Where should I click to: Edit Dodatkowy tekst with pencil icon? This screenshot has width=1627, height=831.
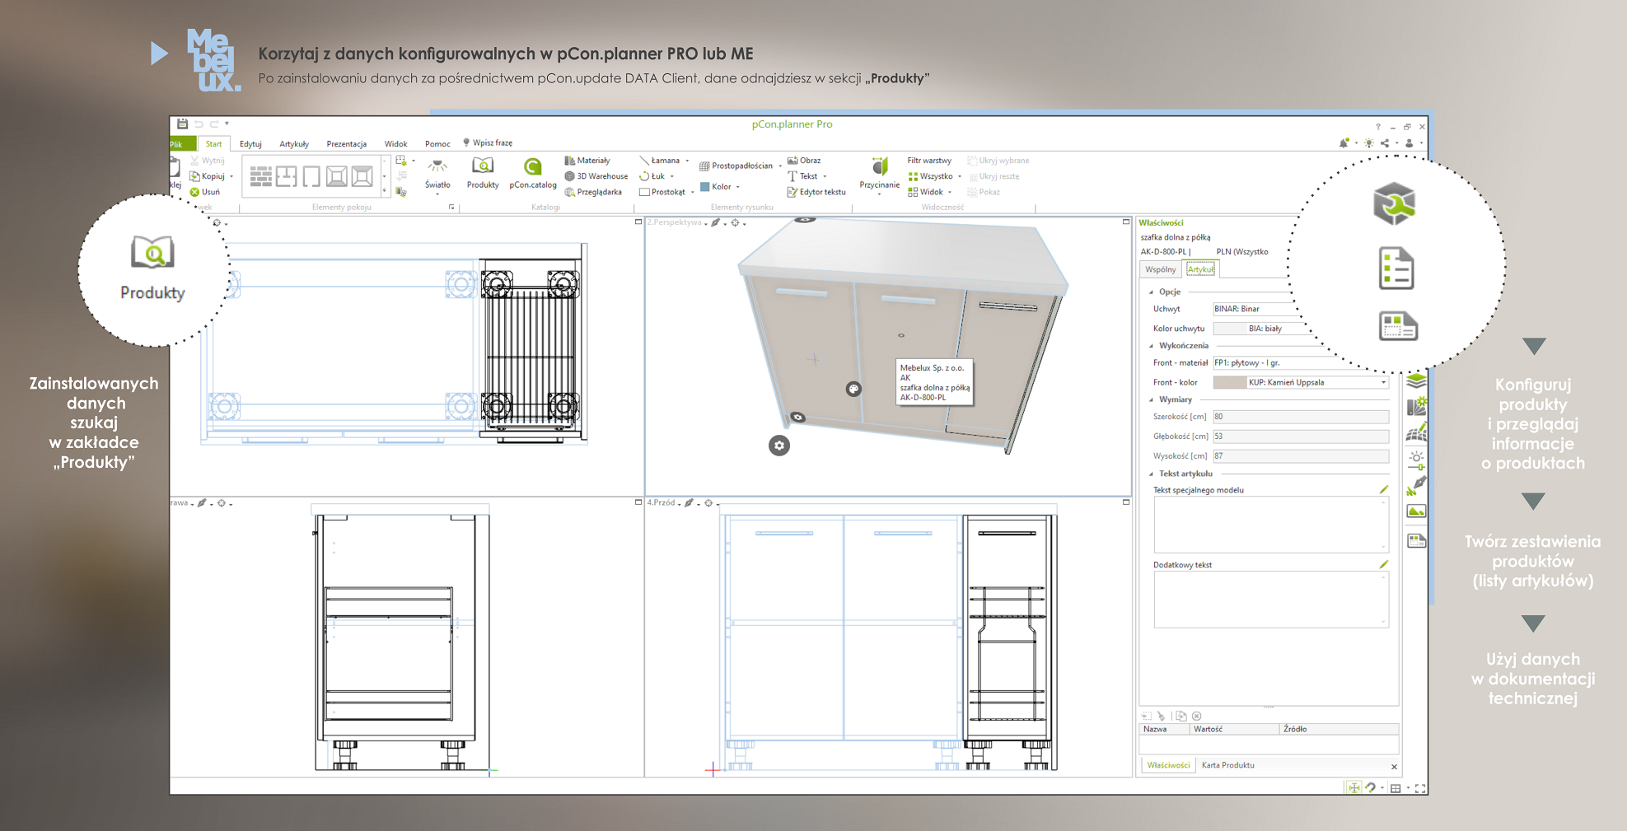click(x=1384, y=564)
